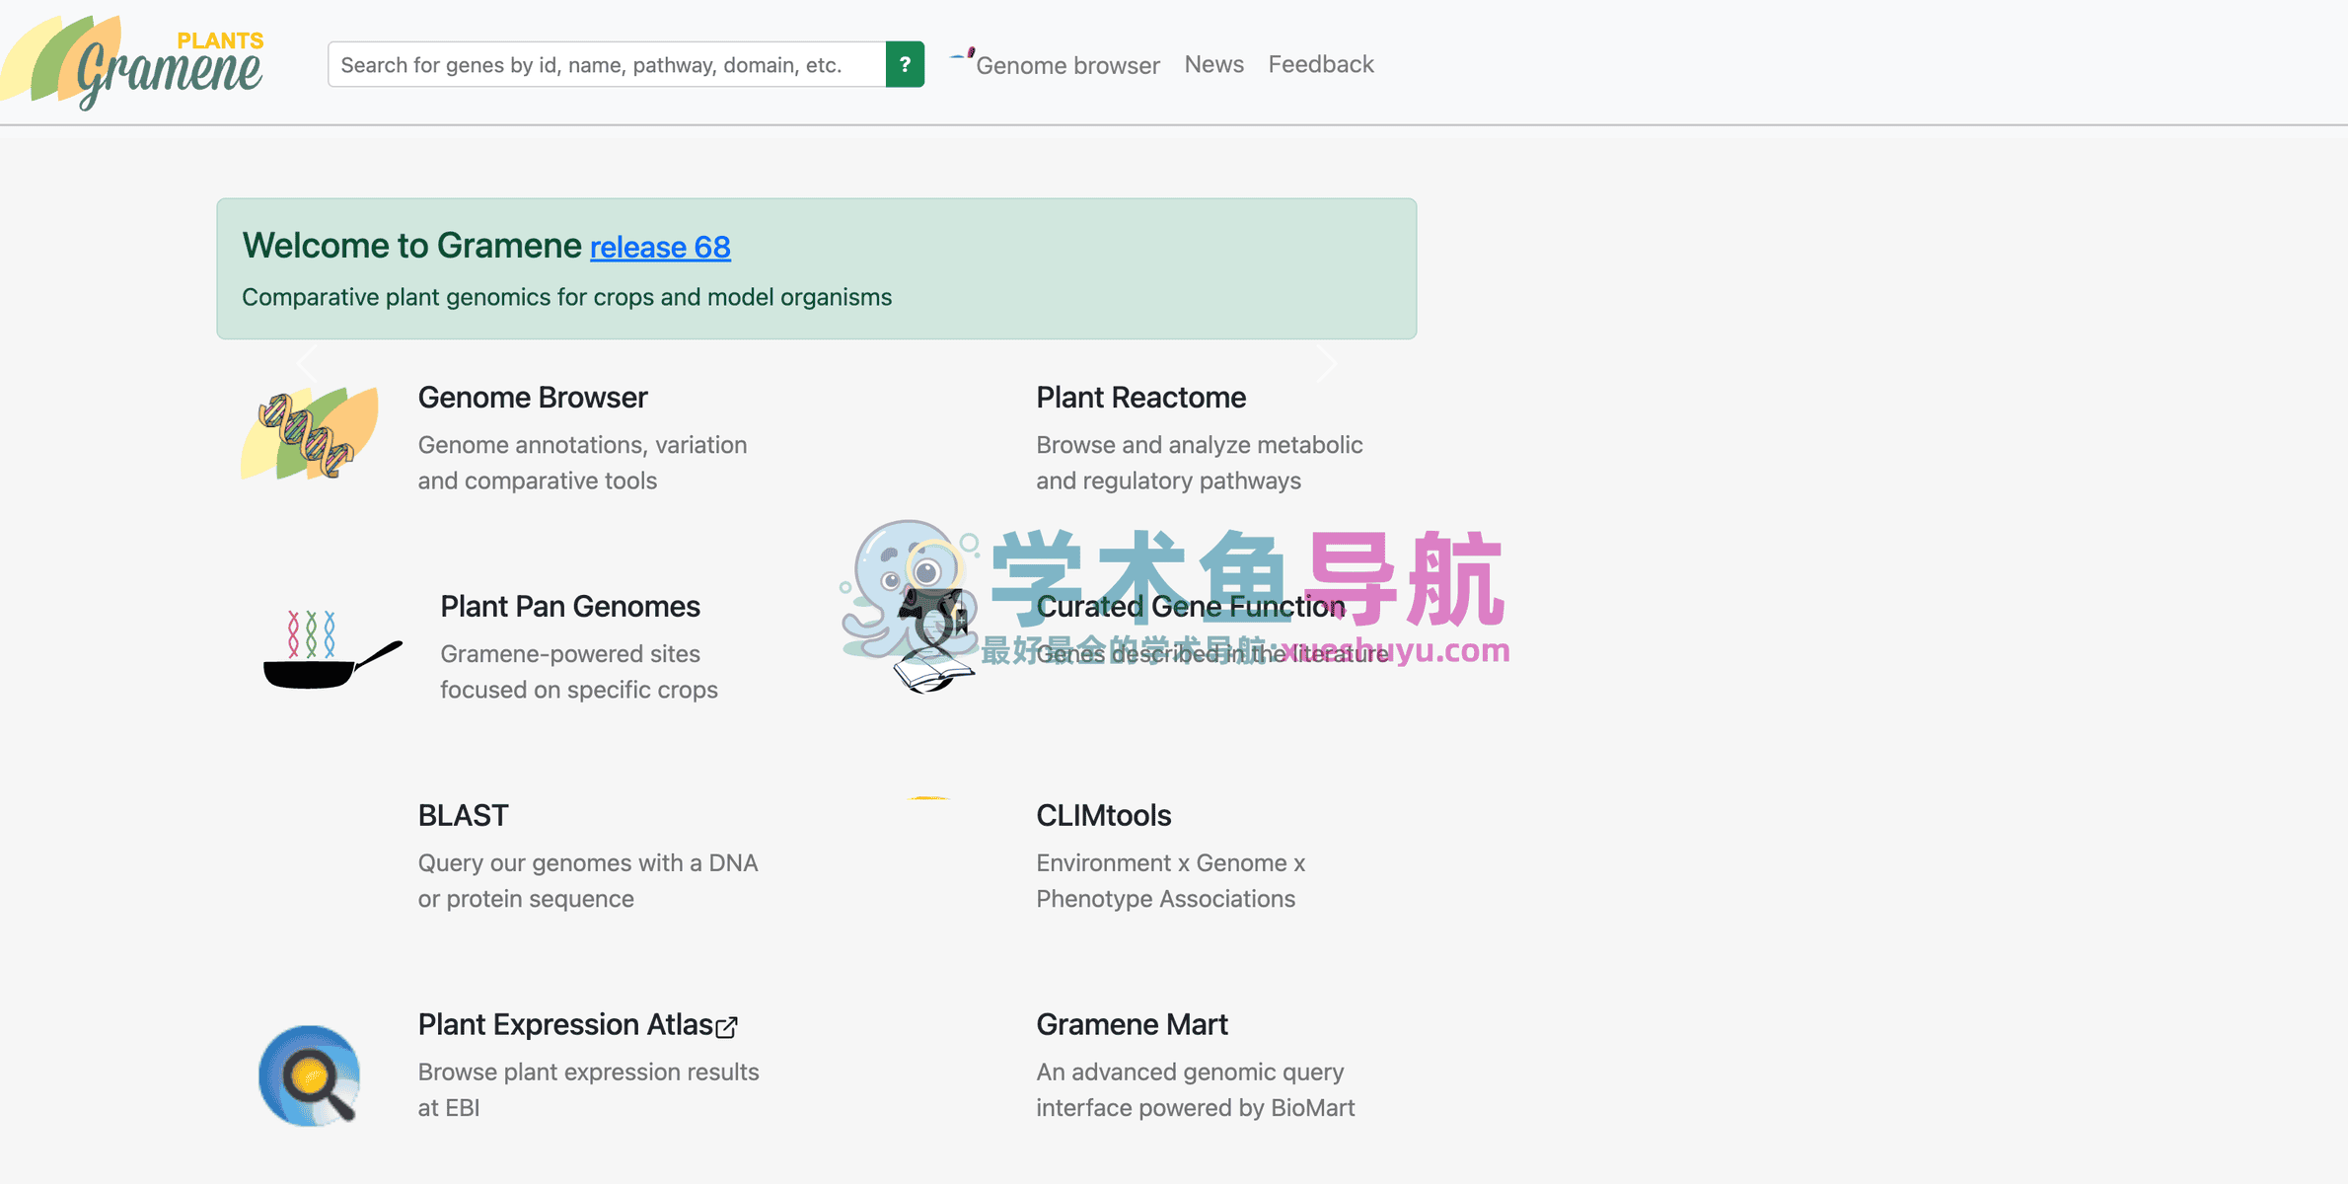This screenshot has width=2348, height=1184.
Task: Open the Plant Pan Genomes heading
Action: tap(569, 606)
